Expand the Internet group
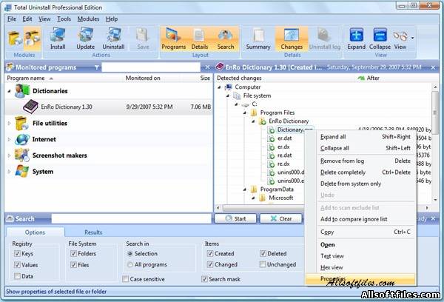The height and width of the screenshot is (302, 444). point(9,139)
